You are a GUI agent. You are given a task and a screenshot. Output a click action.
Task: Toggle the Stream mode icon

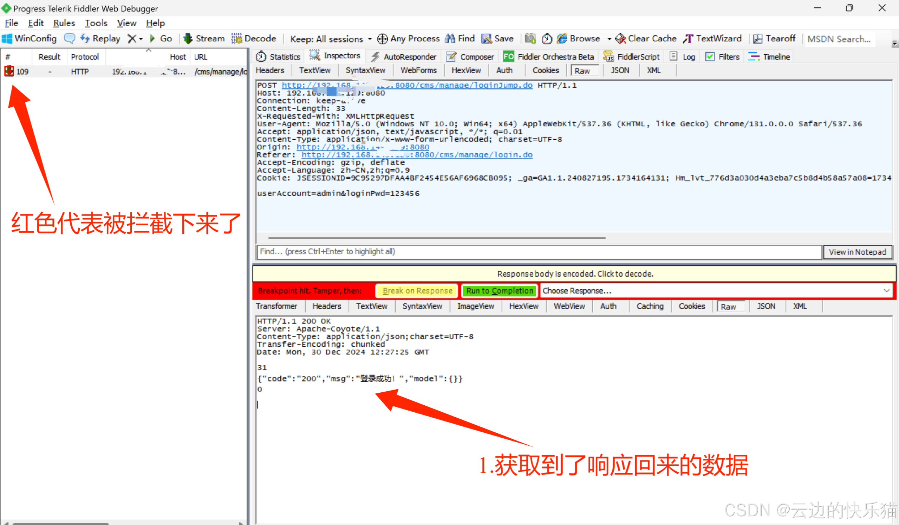click(188, 39)
